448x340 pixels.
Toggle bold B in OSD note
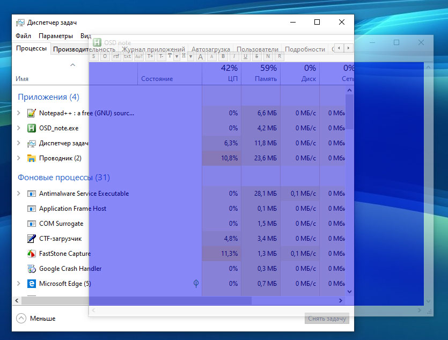(223, 56)
